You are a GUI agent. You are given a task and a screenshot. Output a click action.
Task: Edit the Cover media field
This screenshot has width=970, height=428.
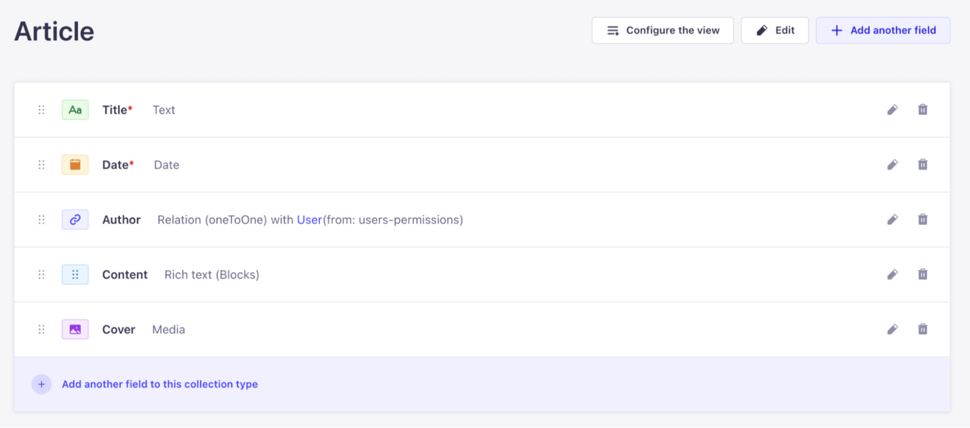pos(892,330)
